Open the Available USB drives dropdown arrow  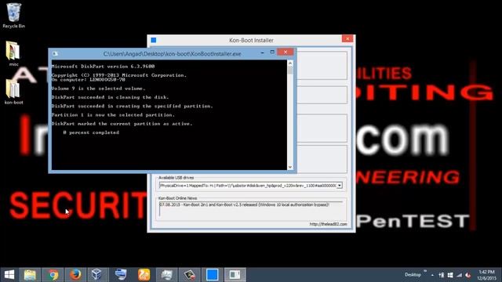pyautogui.click(x=340, y=186)
